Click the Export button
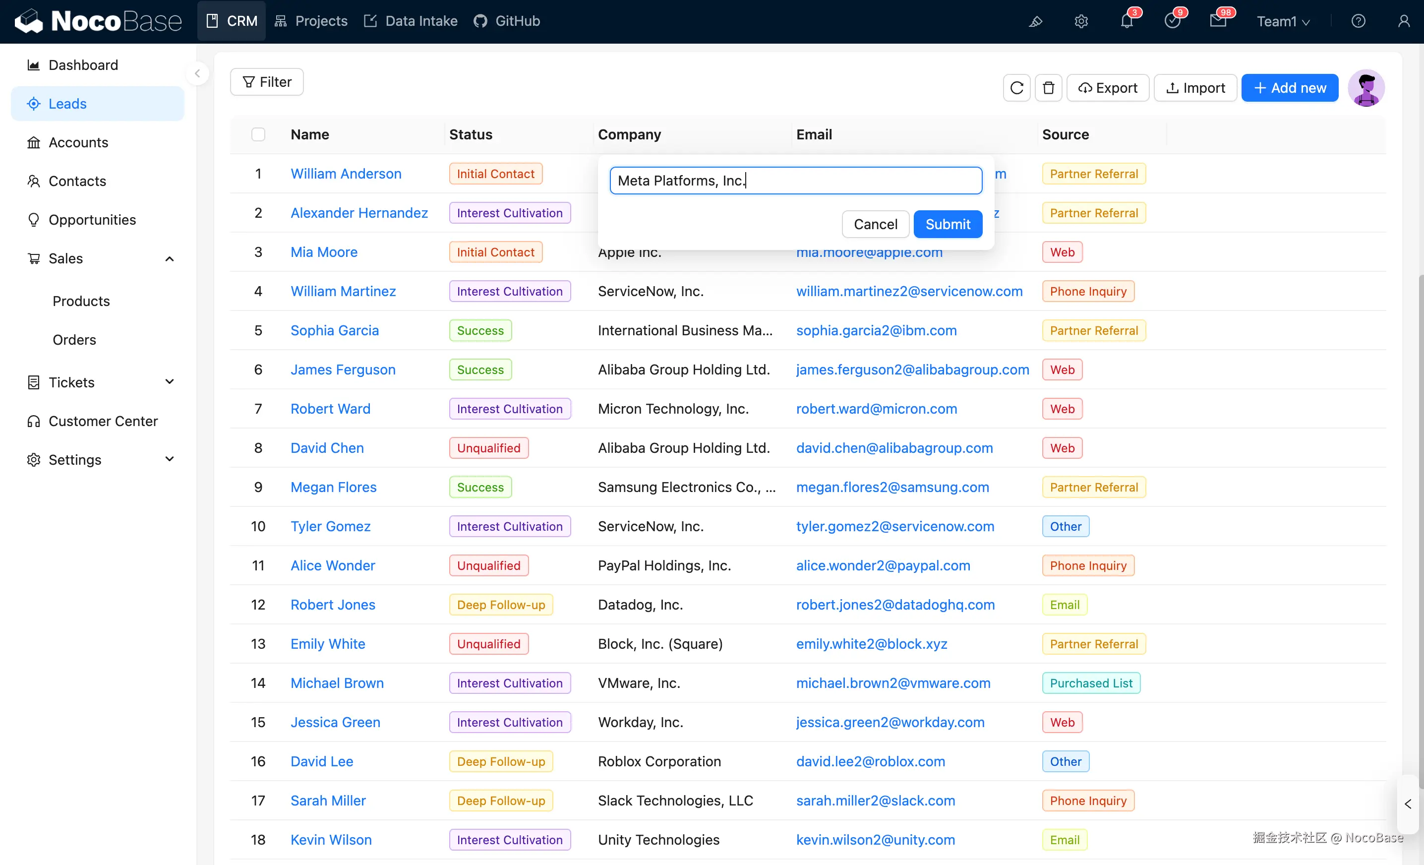 point(1108,88)
